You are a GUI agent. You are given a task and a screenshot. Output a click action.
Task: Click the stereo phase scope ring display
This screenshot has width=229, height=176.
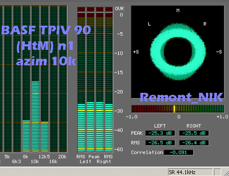coord(178,52)
